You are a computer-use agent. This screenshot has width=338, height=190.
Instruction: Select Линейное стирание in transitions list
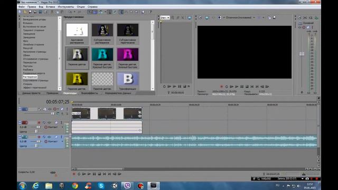click(33, 44)
